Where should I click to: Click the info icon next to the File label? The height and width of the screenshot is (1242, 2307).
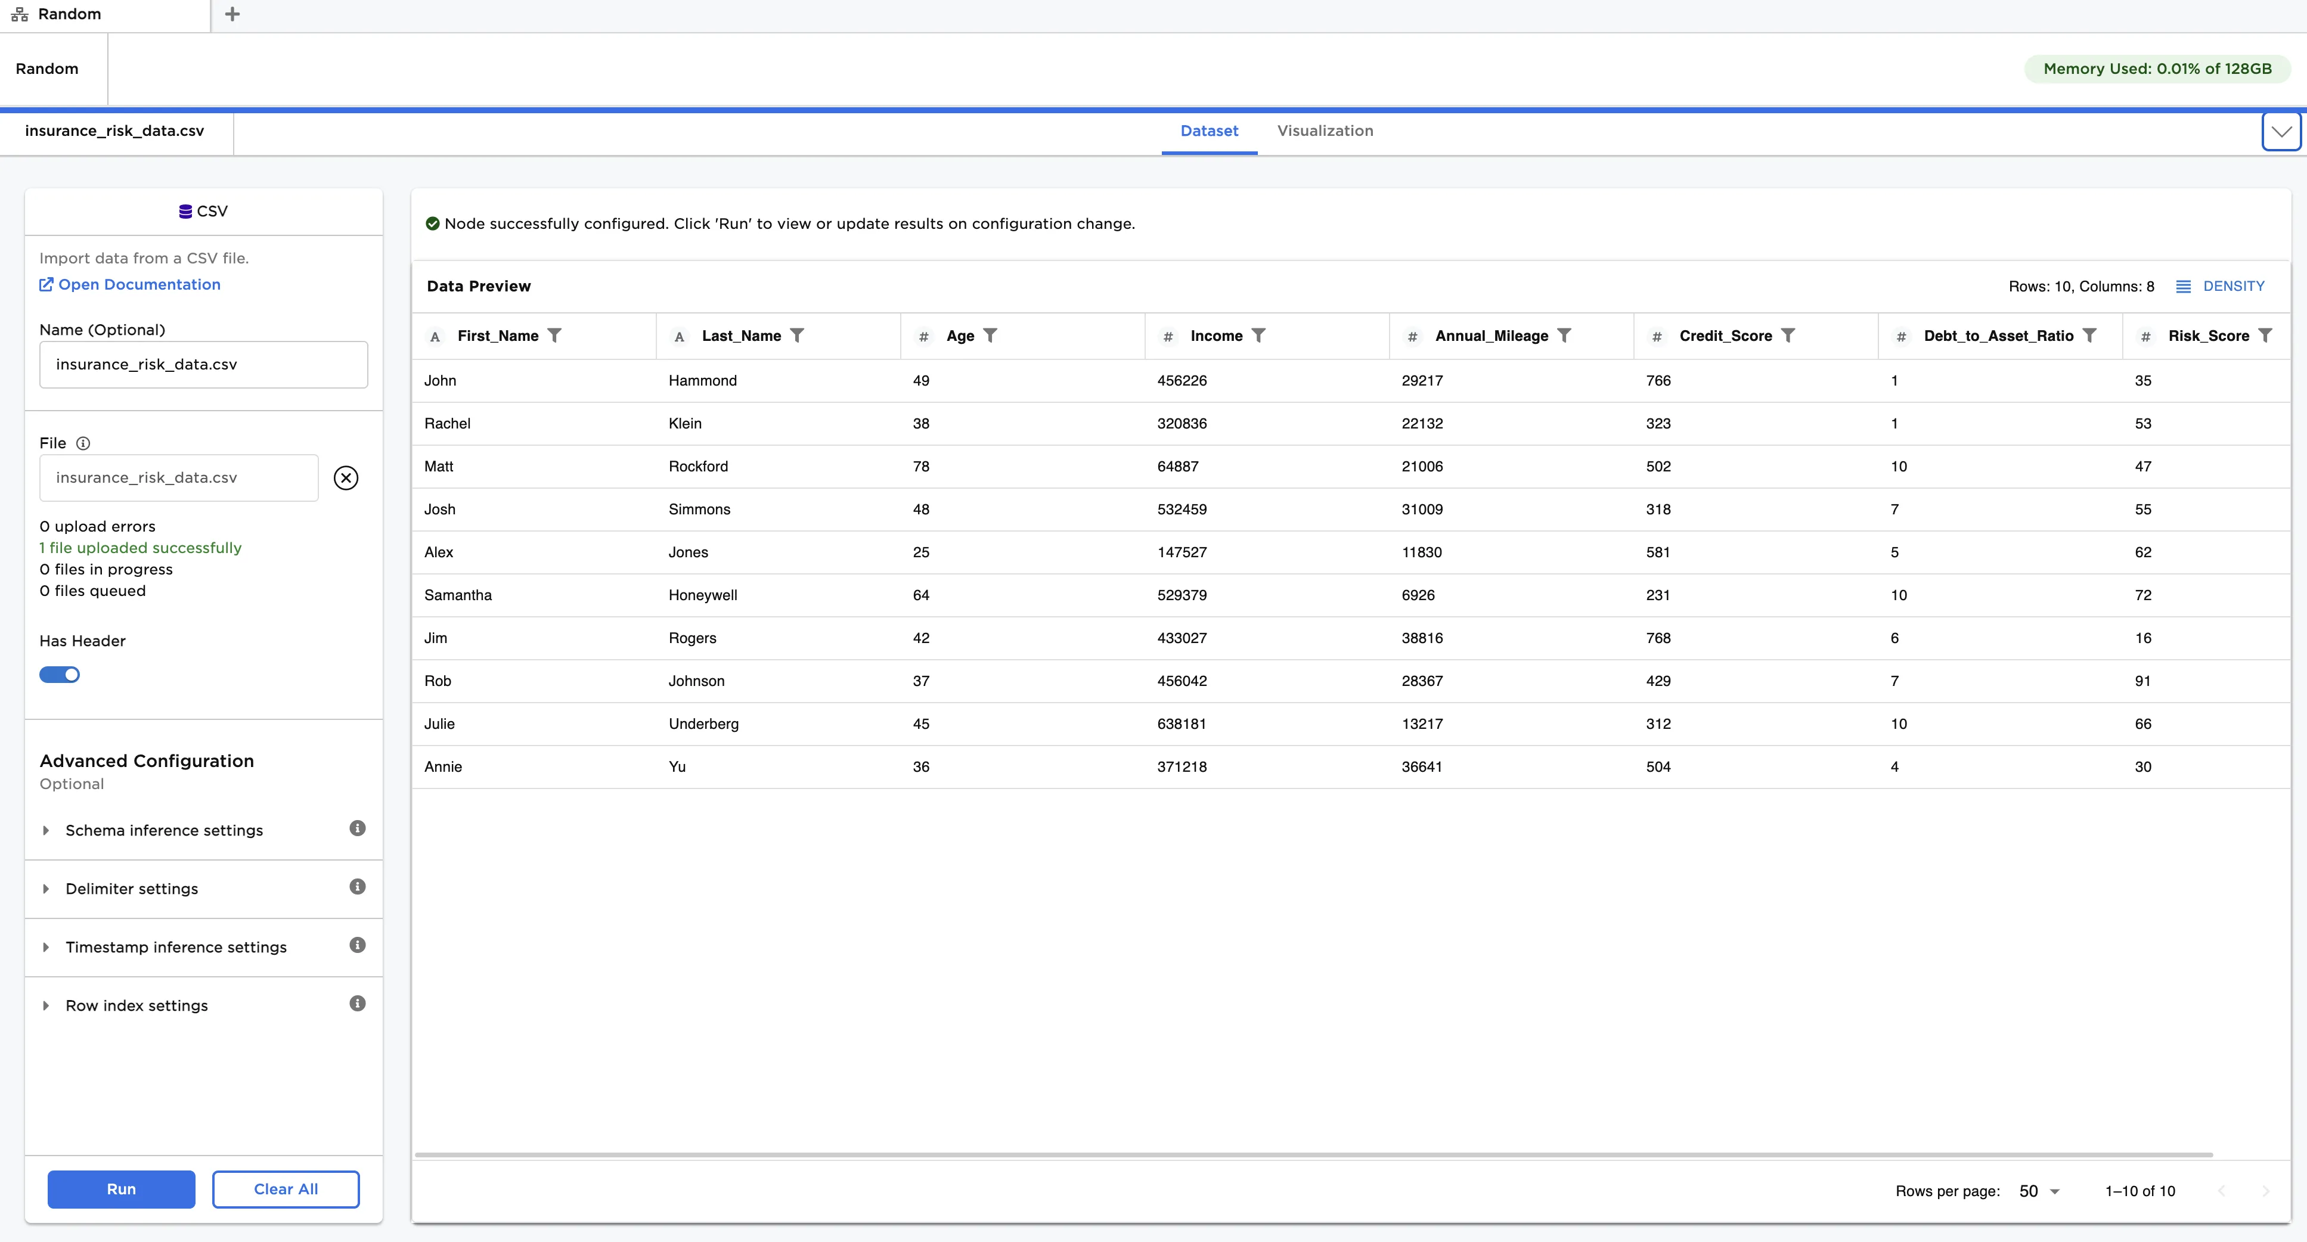tap(82, 443)
